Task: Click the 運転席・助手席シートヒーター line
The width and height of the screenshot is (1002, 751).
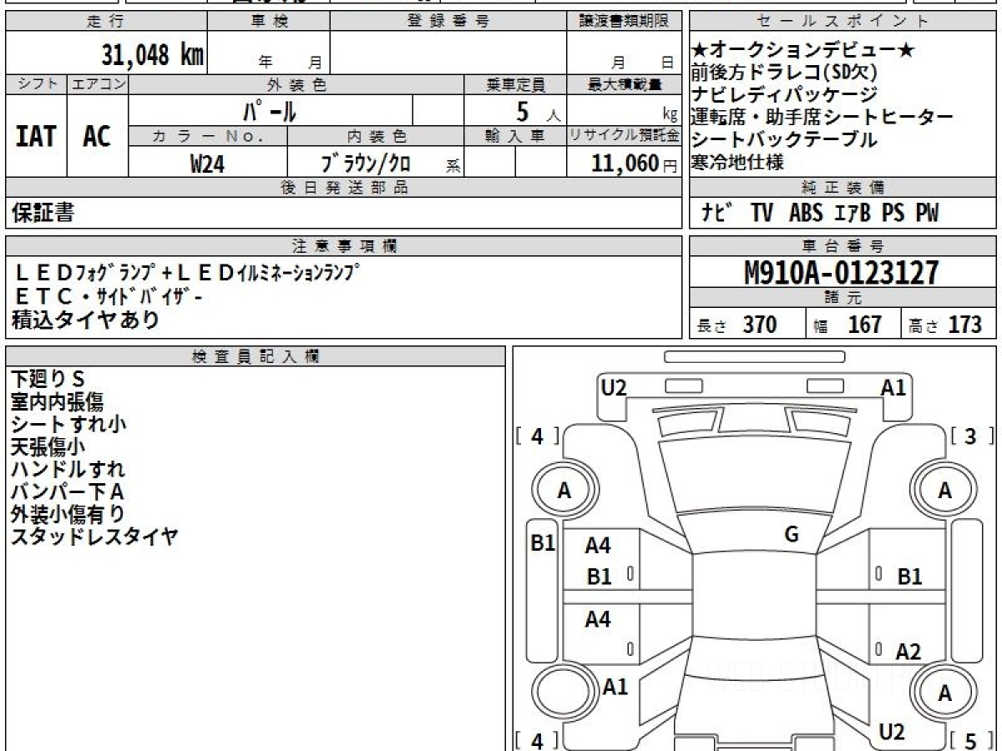Action: click(822, 118)
